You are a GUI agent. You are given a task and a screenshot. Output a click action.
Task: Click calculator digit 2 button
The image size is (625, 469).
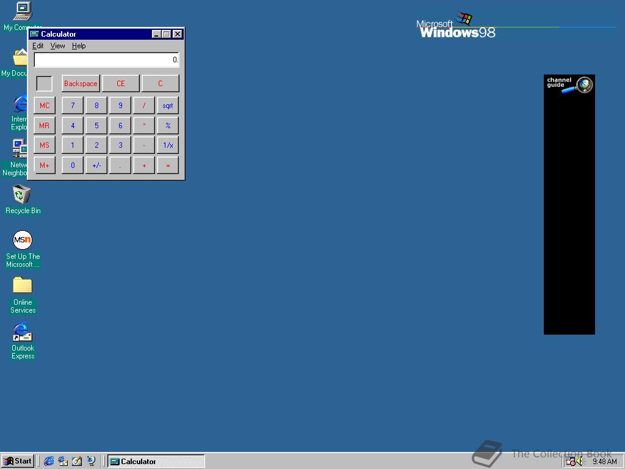96,145
